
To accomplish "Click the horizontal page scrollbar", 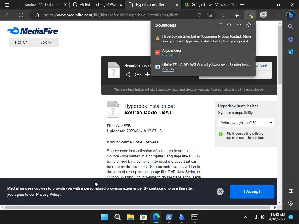I will [137, 207].
